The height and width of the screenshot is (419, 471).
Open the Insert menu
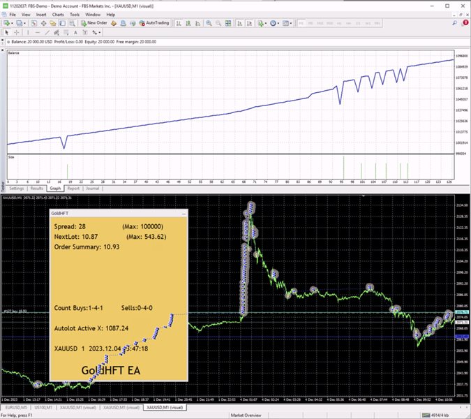(x=41, y=15)
